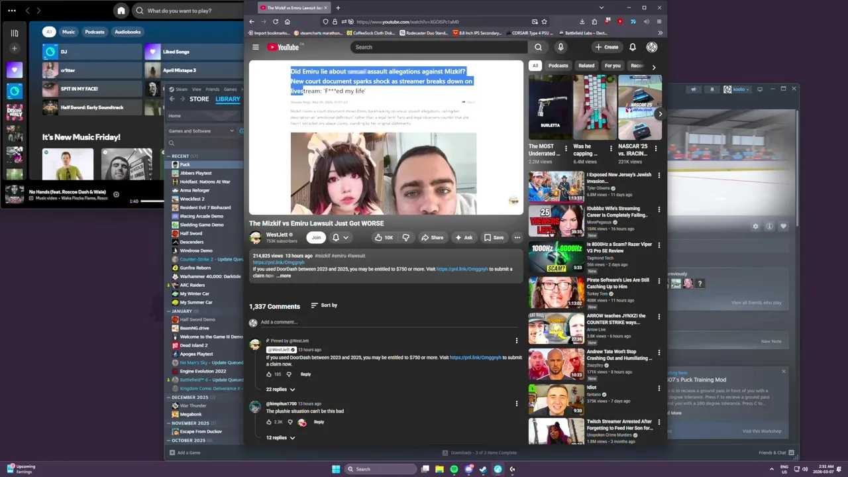
Task: Like the video with 10K likes
Action: [384, 237]
